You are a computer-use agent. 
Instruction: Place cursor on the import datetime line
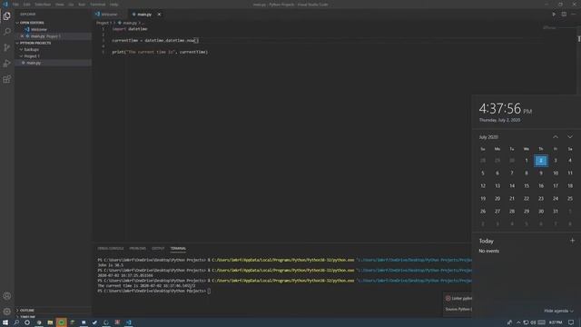pos(130,29)
